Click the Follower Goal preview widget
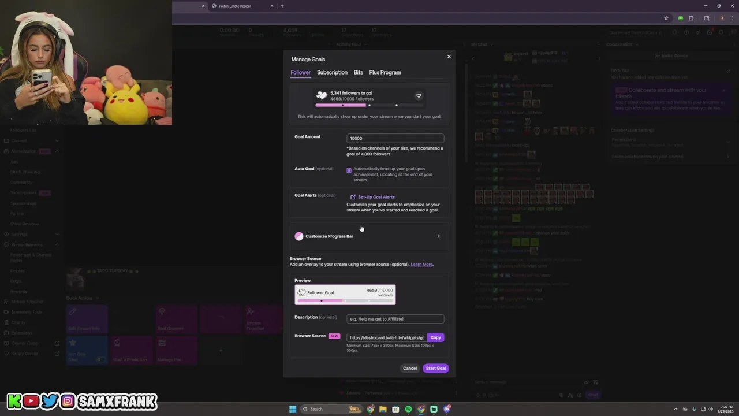Screen dimensions: 739x416 345,295
